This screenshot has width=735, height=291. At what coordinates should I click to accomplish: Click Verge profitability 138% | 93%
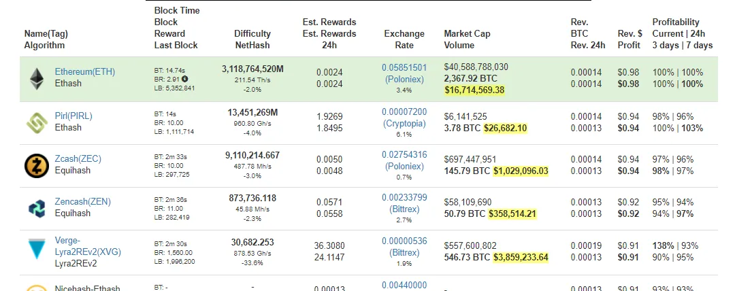tap(676, 245)
